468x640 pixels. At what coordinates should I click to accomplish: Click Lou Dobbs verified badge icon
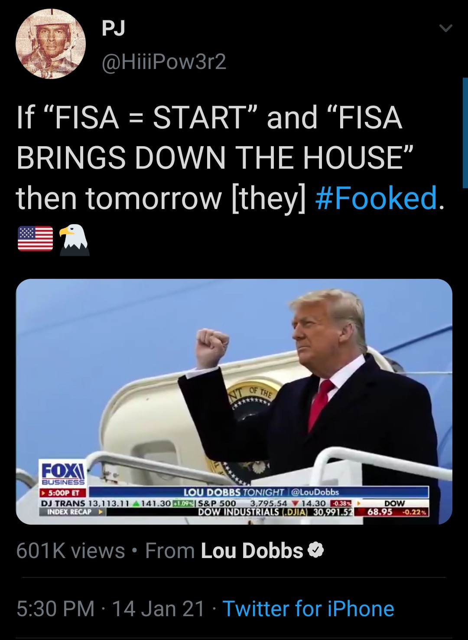point(315,551)
